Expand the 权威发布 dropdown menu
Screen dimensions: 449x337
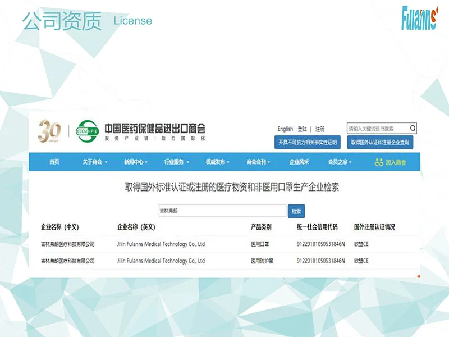pos(217,162)
